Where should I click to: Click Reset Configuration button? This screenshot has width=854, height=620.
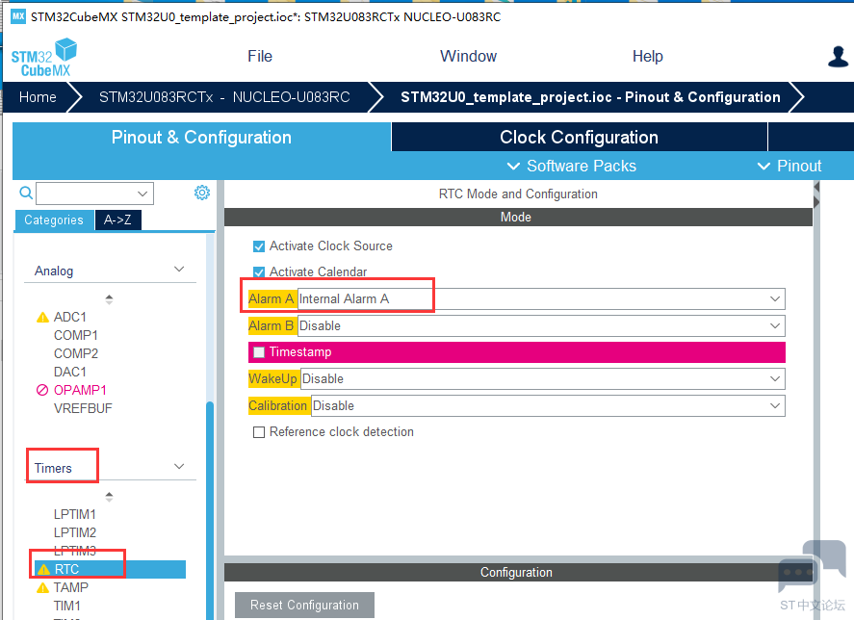pyautogui.click(x=304, y=606)
